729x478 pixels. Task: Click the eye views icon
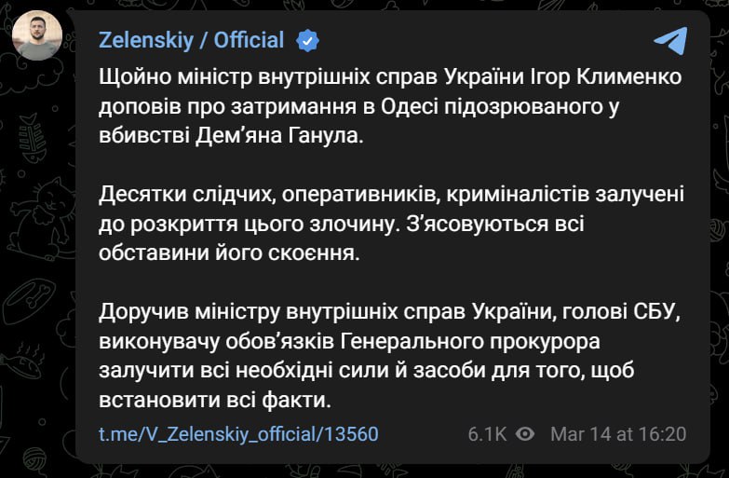525,434
